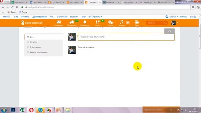
Task: Open the Яндекс bookmark
Action: tap(12, 12)
